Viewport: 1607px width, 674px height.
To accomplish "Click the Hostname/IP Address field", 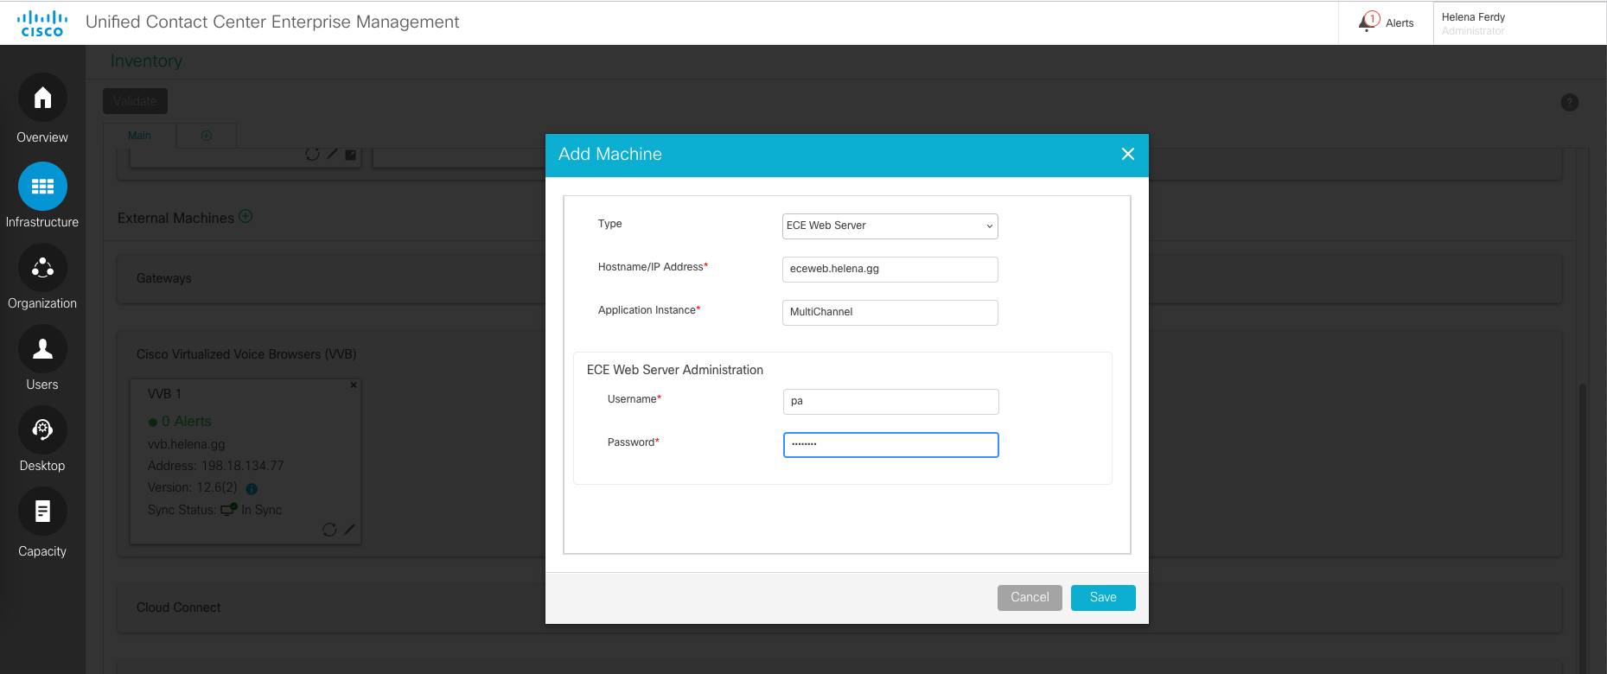I will click(x=890, y=270).
